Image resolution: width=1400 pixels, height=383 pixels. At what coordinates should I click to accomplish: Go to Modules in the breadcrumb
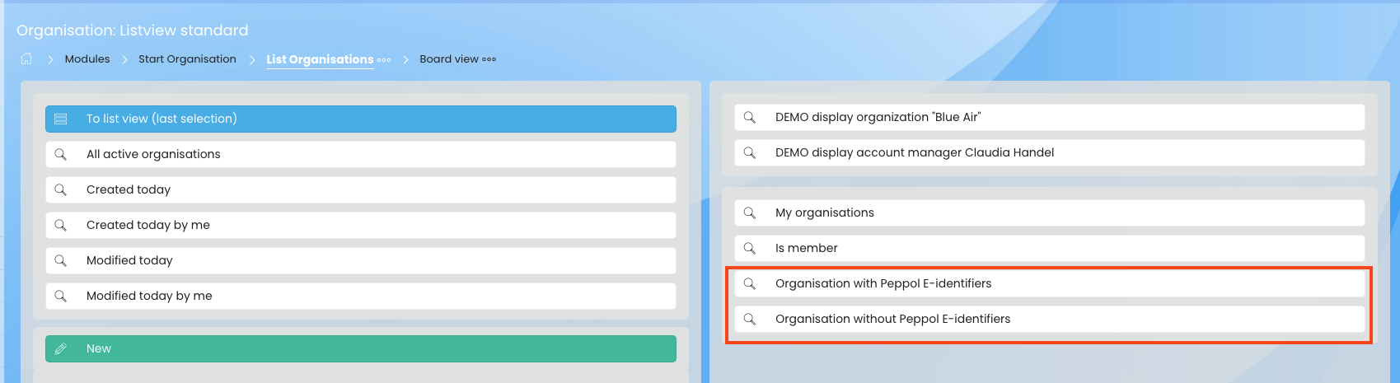tap(87, 59)
